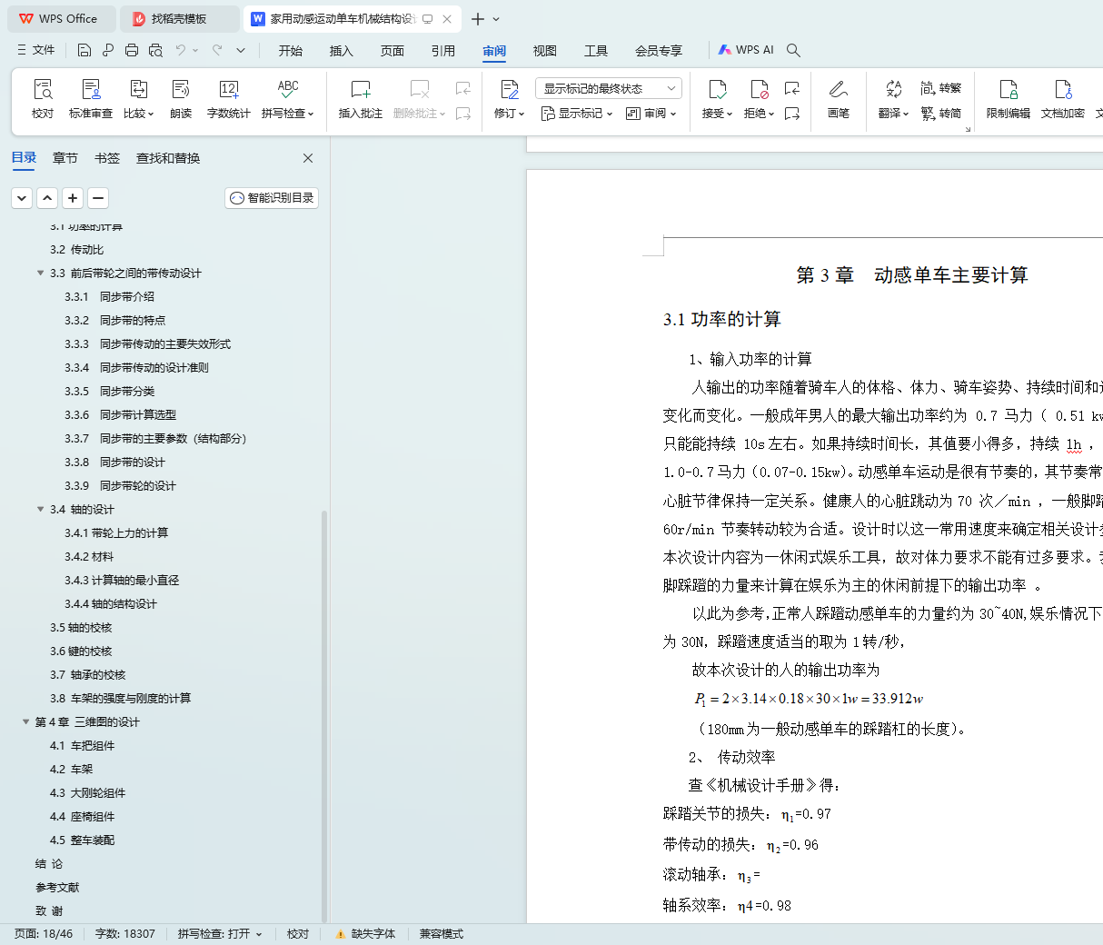Start 朗读 read aloud tool
The image size is (1103, 945).
[181, 99]
